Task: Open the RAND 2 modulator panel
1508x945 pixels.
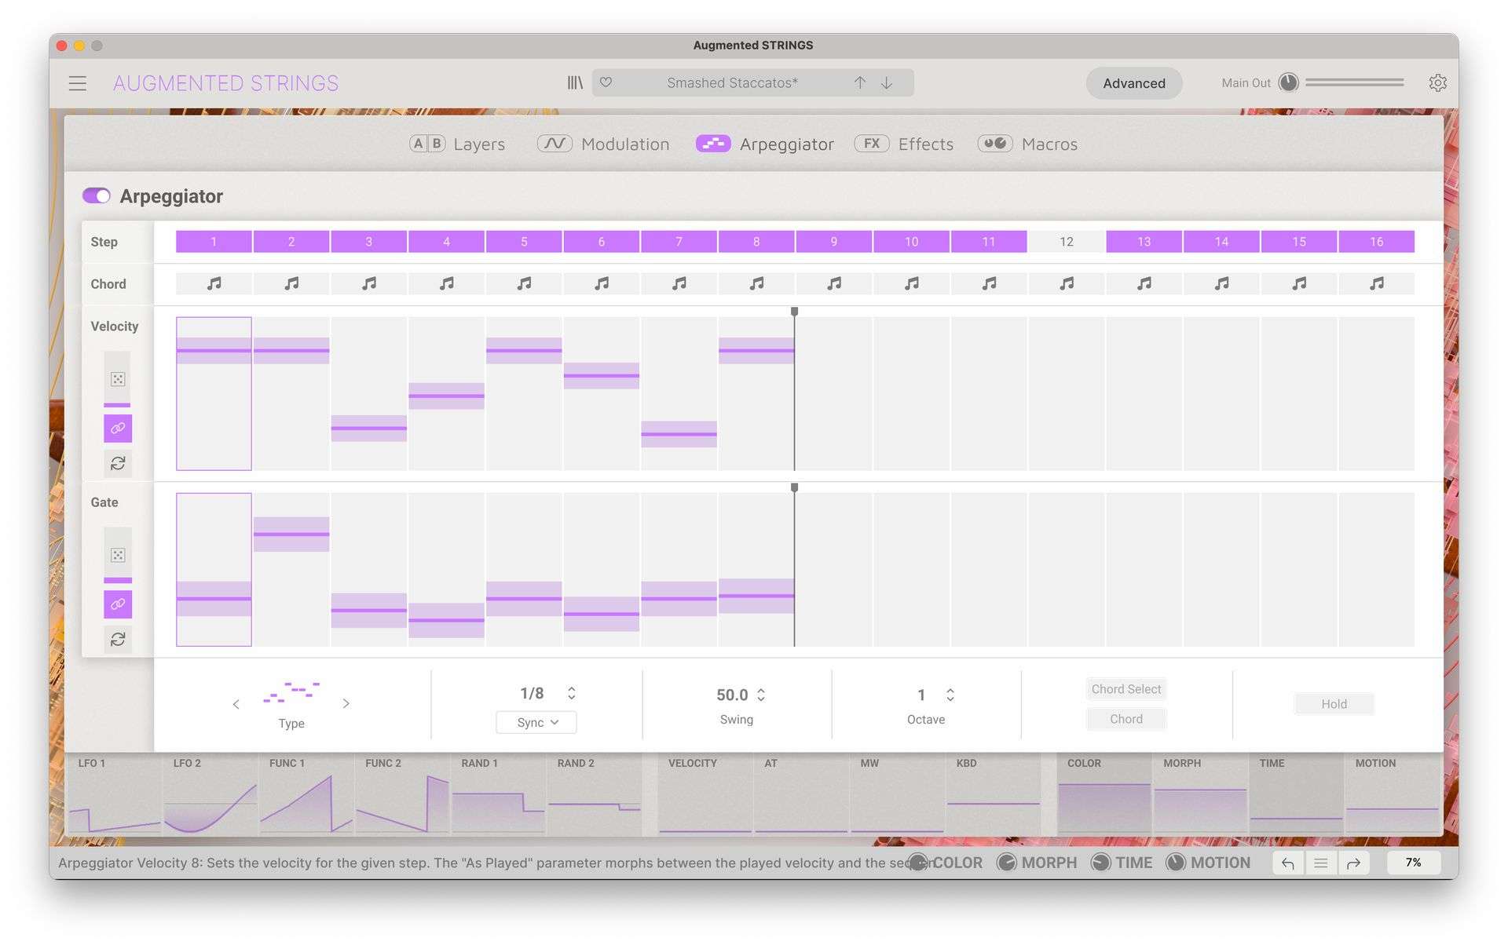Action: point(594,794)
